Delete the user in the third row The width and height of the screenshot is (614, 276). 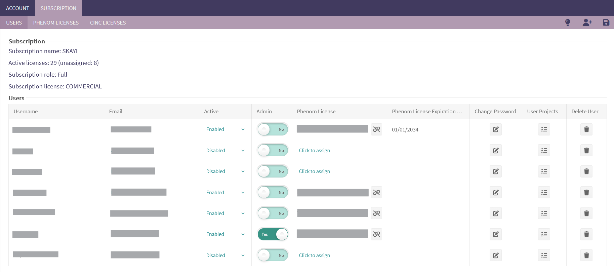pyautogui.click(x=586, y=171)
